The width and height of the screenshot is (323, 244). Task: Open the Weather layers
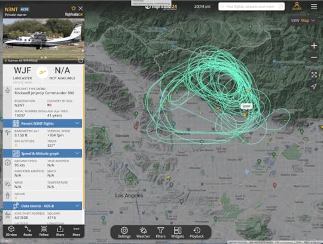coord(143,232)
